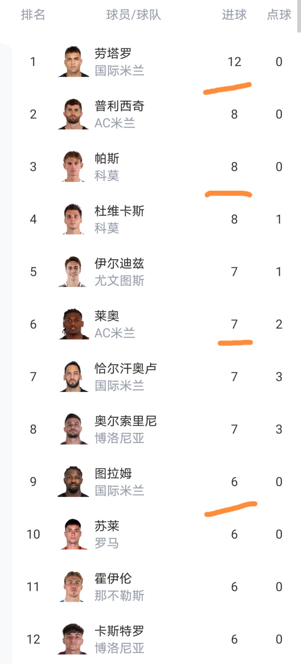This screenshot has width=301, height=664.
Task: Tap 恰尔汗奥卢 player headshot
Action: (73, 377)
